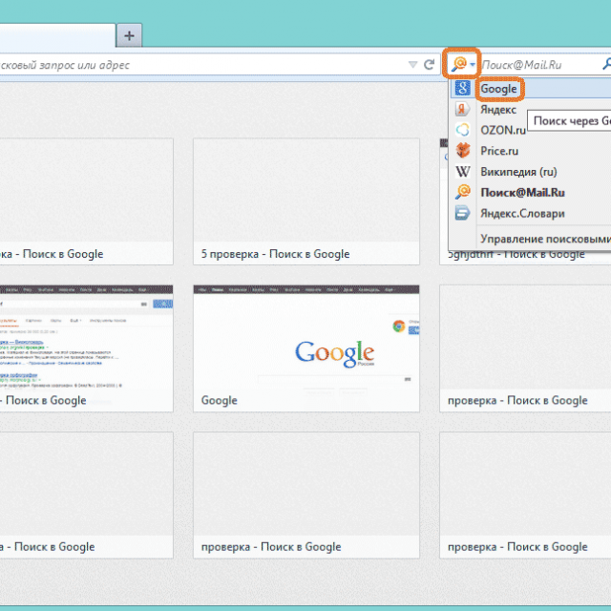Viewport: 611px width, 611px height.
Task: Click the active browser tab
Action: click(x=57, y=36)
